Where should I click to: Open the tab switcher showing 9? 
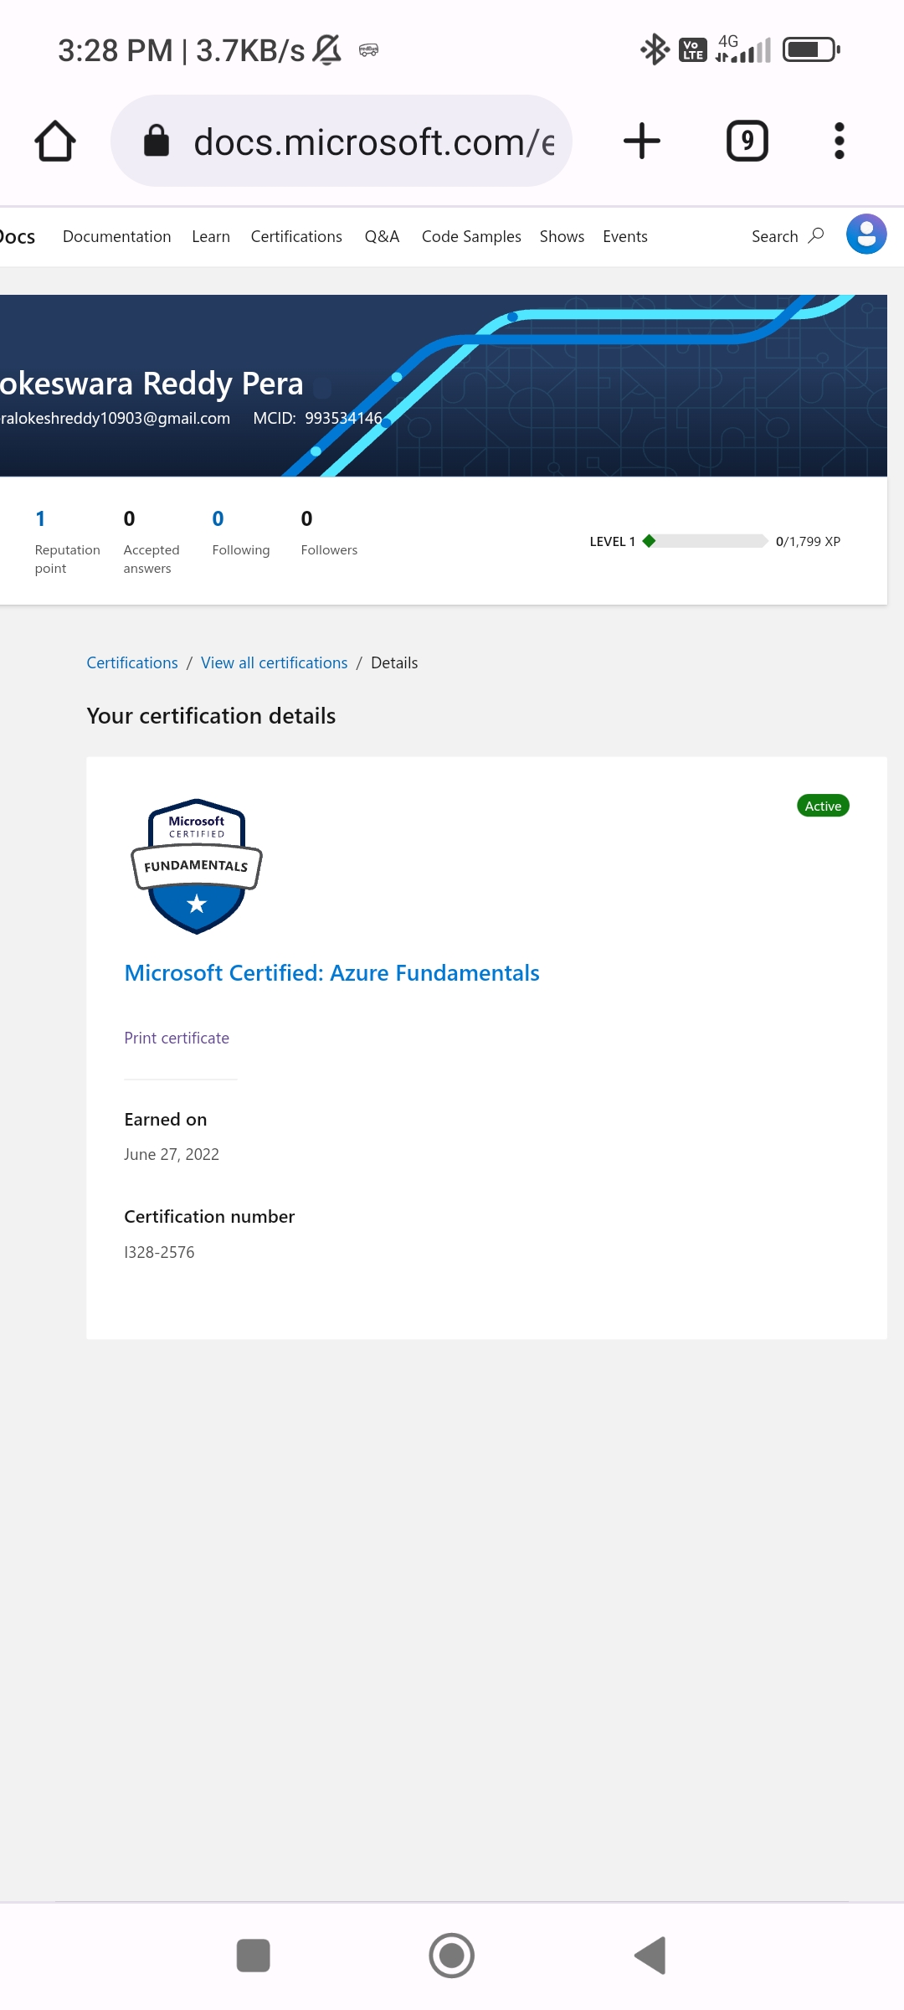click(x=747, y=141)
